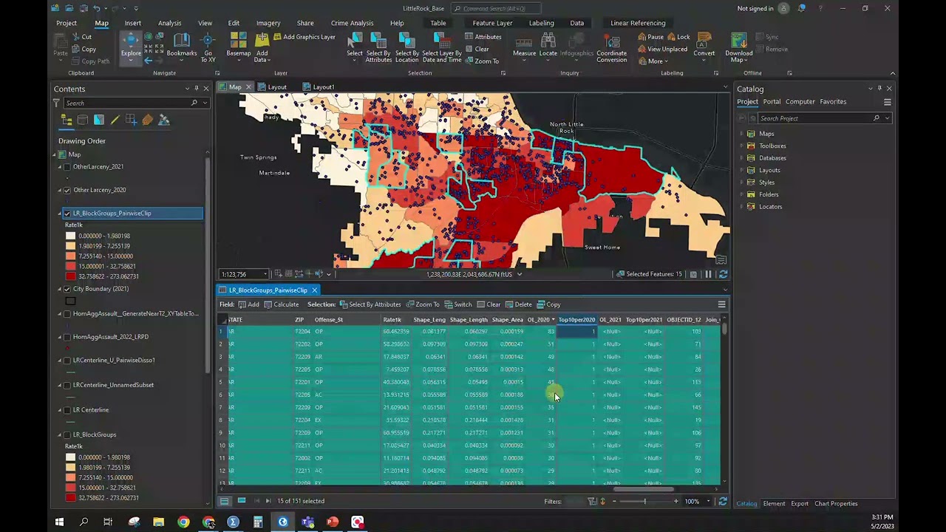Toggle City Boundary (2021) layer visibility
The width and height of the screenshot is (946, 532).
pyautogui.click(x=67, y=289)
